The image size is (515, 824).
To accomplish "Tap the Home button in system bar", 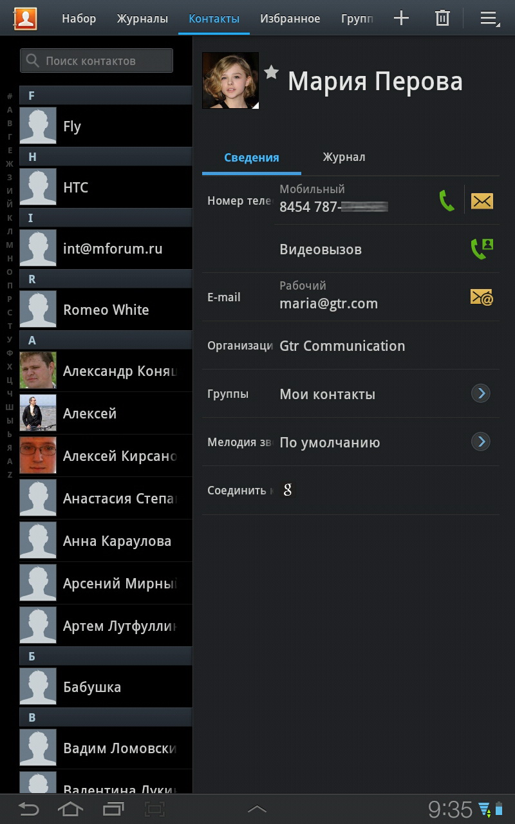I will 70,809.
